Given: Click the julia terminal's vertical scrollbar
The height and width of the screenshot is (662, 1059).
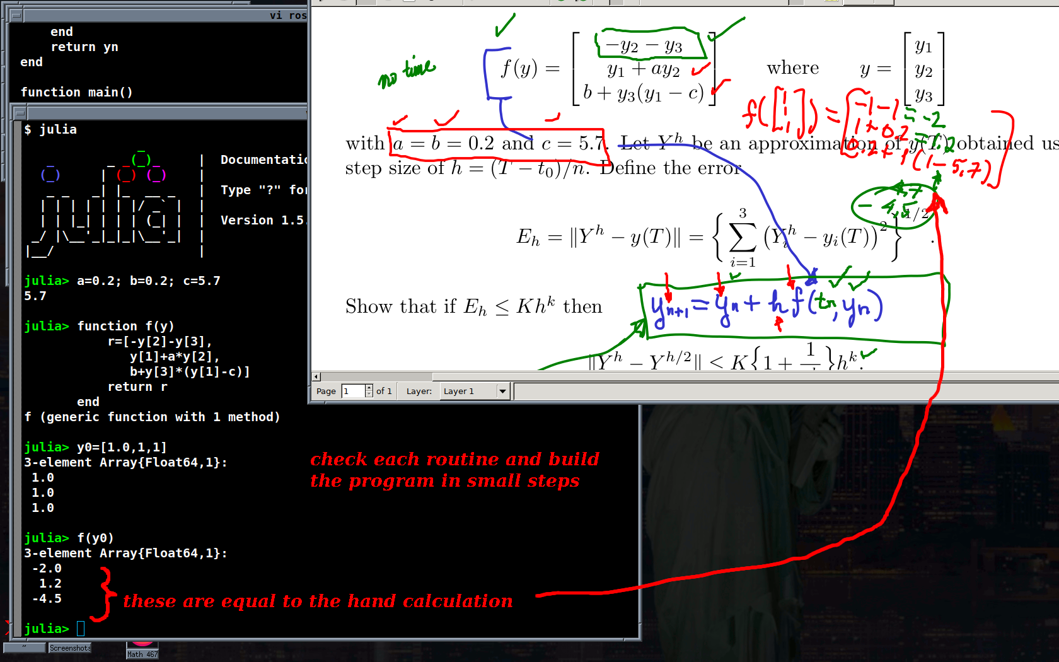Looking at the screenshot, I should point(17,378).
